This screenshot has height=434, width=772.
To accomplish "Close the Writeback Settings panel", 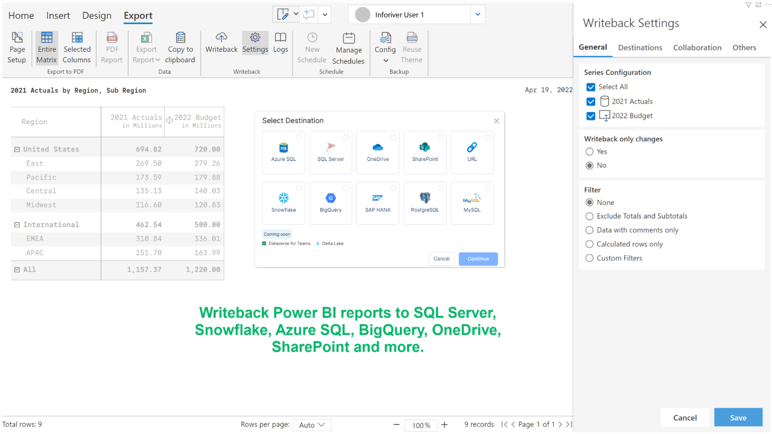I will coord(763,25).
